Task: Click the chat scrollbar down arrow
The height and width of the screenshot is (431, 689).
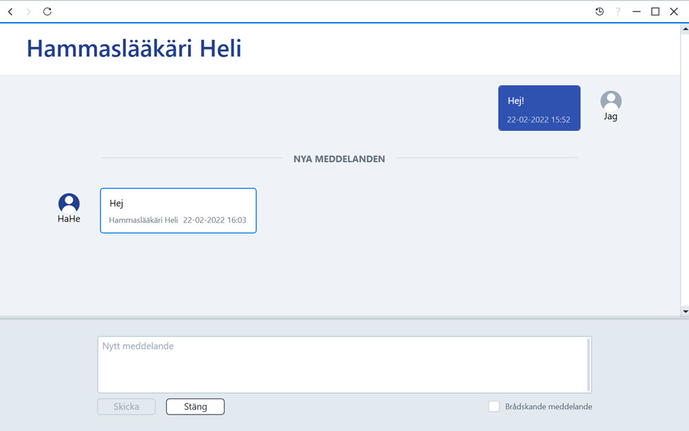Action: pyautogui.click(x=685, y=312)
